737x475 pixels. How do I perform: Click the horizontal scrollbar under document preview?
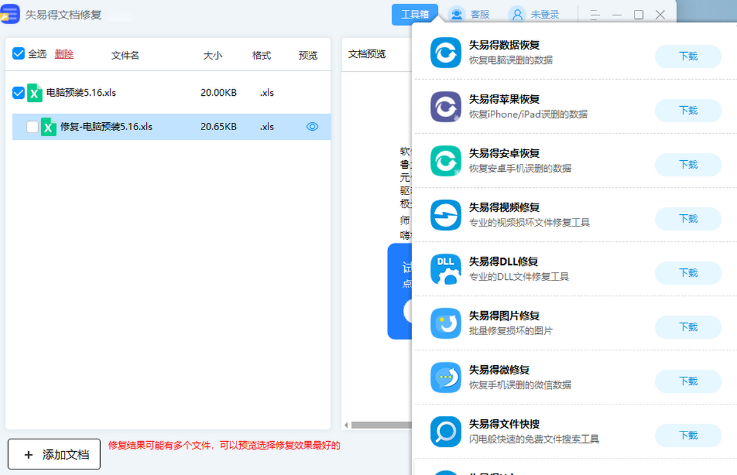[x=380, y=425]
